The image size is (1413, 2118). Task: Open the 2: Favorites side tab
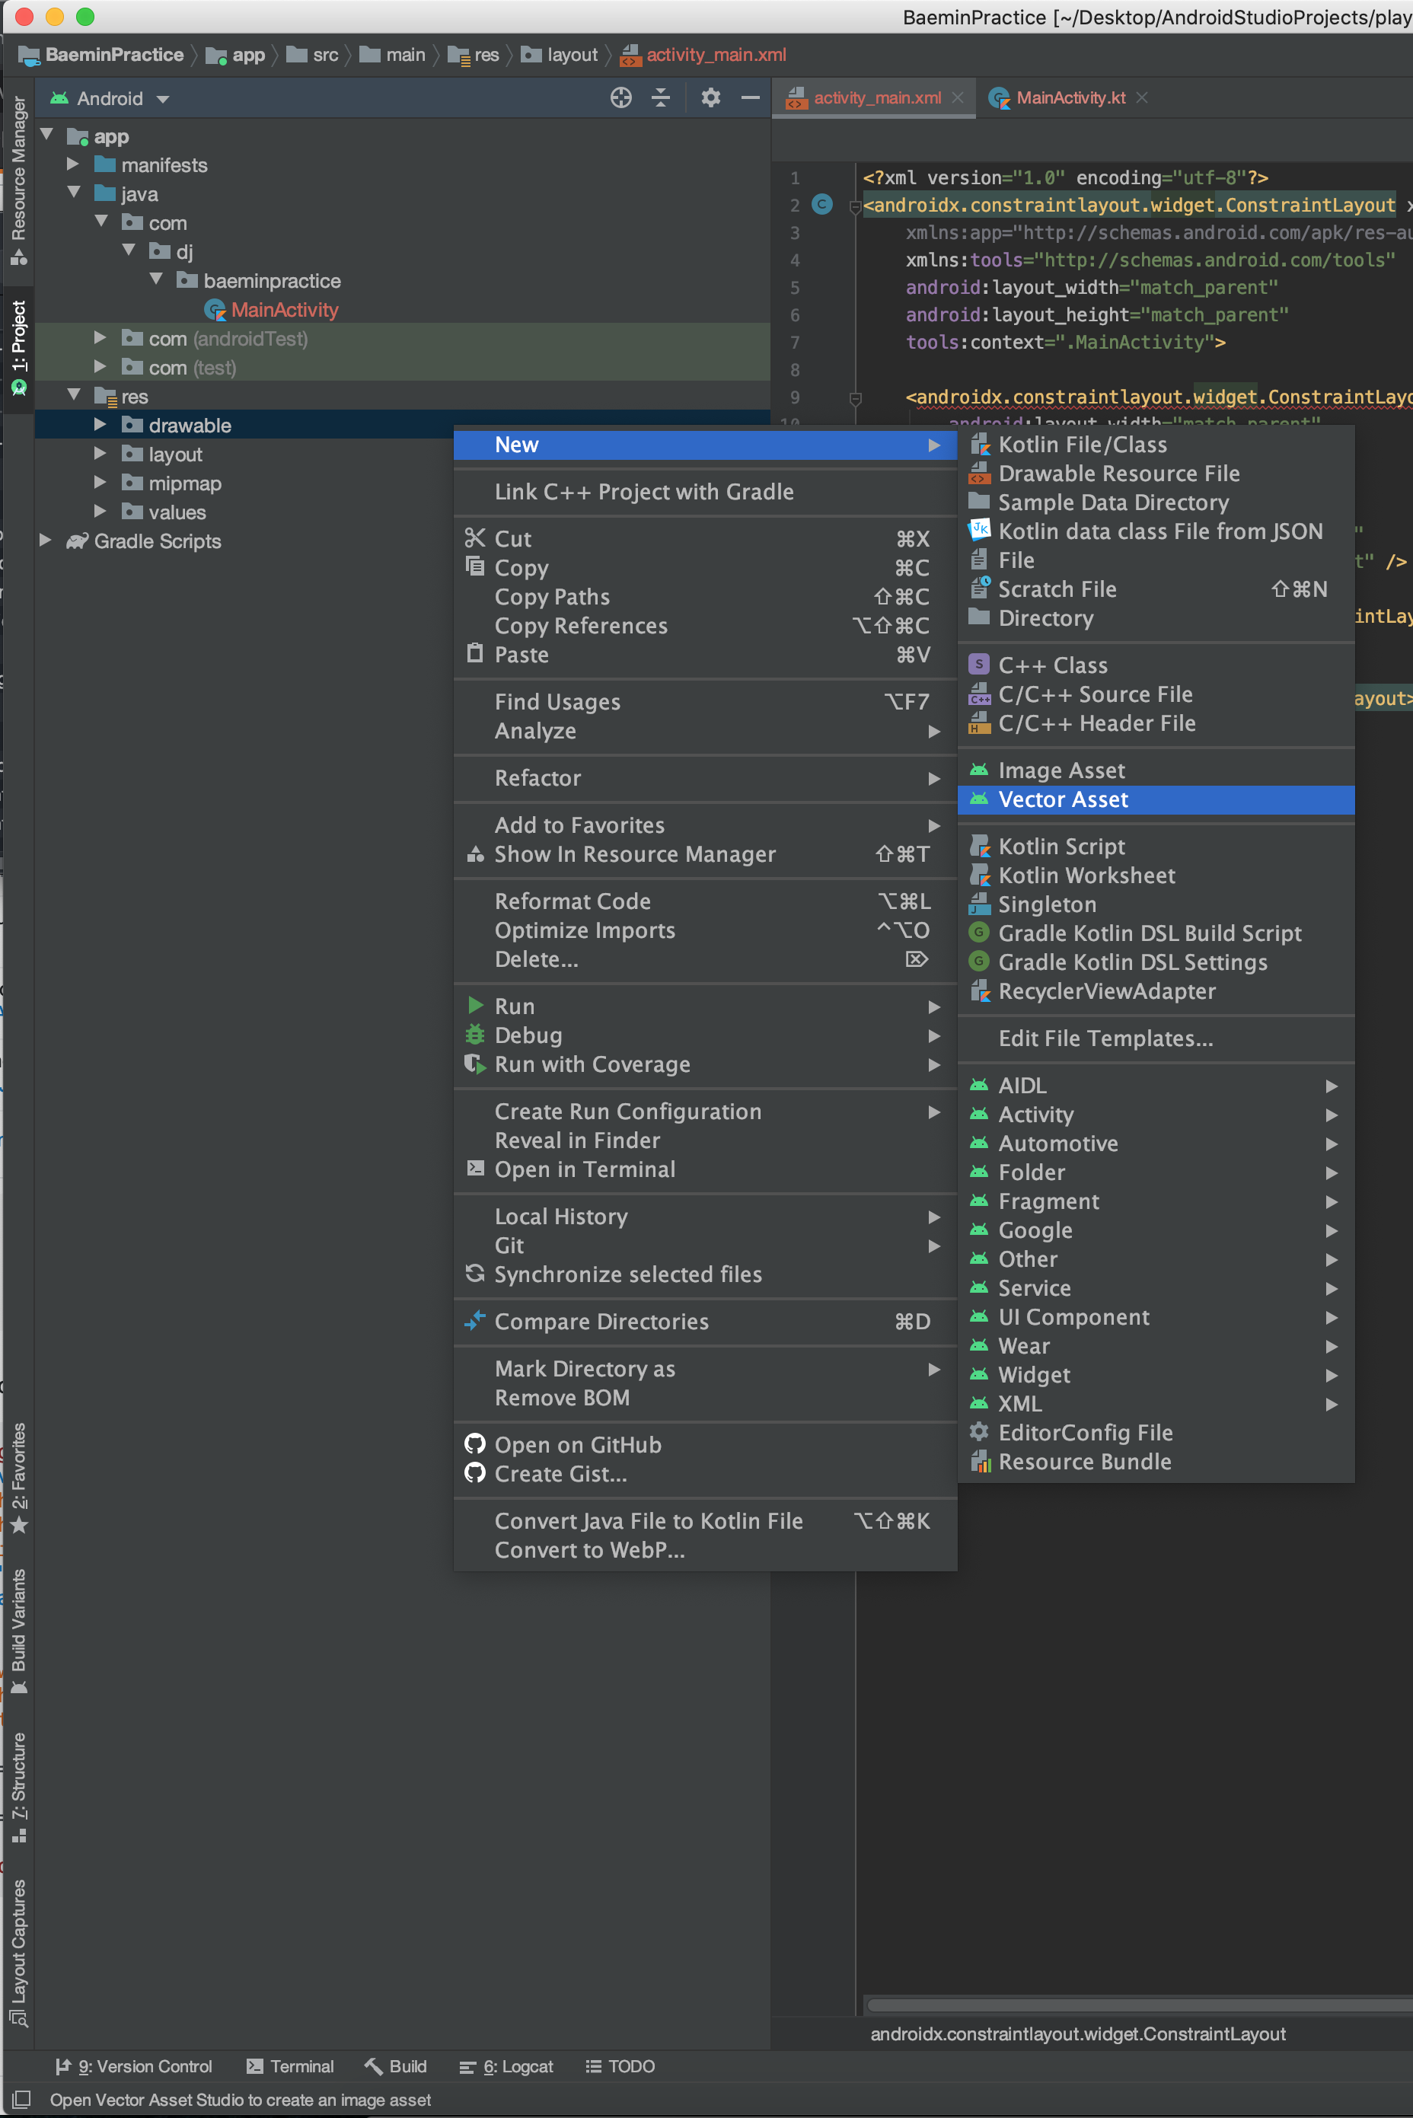pos(18,1478)
